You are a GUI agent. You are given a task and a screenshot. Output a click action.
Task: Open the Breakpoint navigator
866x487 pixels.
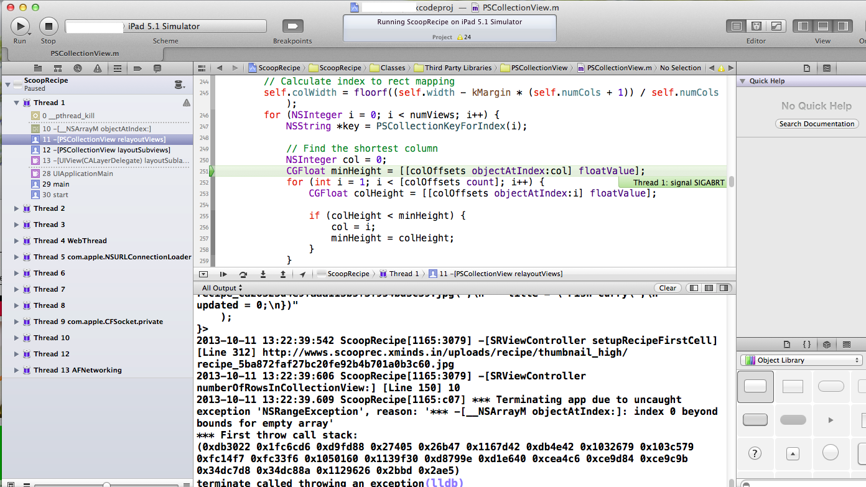137,68
